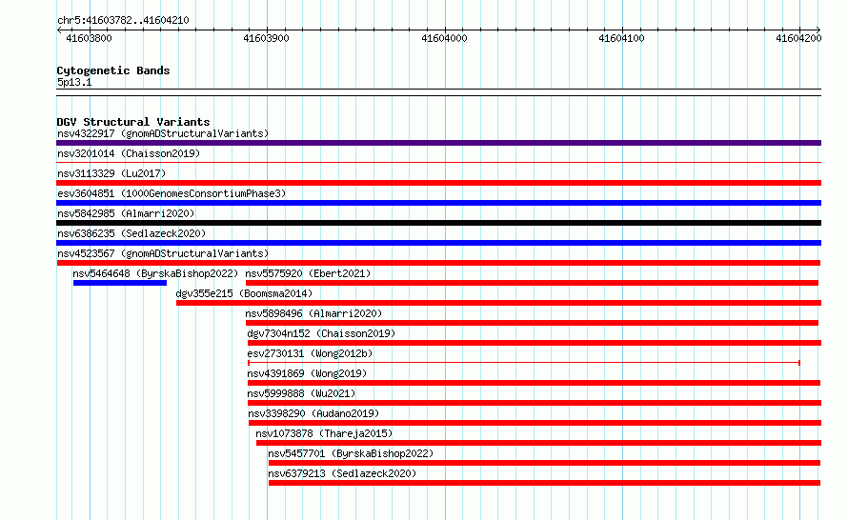The height and width of the screenshot is (520, 848).
Task: Click esv2730131 (Wong2012b) label
Action: [311, 353]
